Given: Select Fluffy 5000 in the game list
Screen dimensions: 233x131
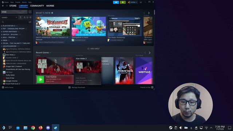Looking at the screenshot, I should (10, 75).
